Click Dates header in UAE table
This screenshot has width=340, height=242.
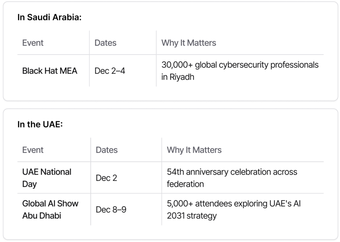click(x=107, y=150)
